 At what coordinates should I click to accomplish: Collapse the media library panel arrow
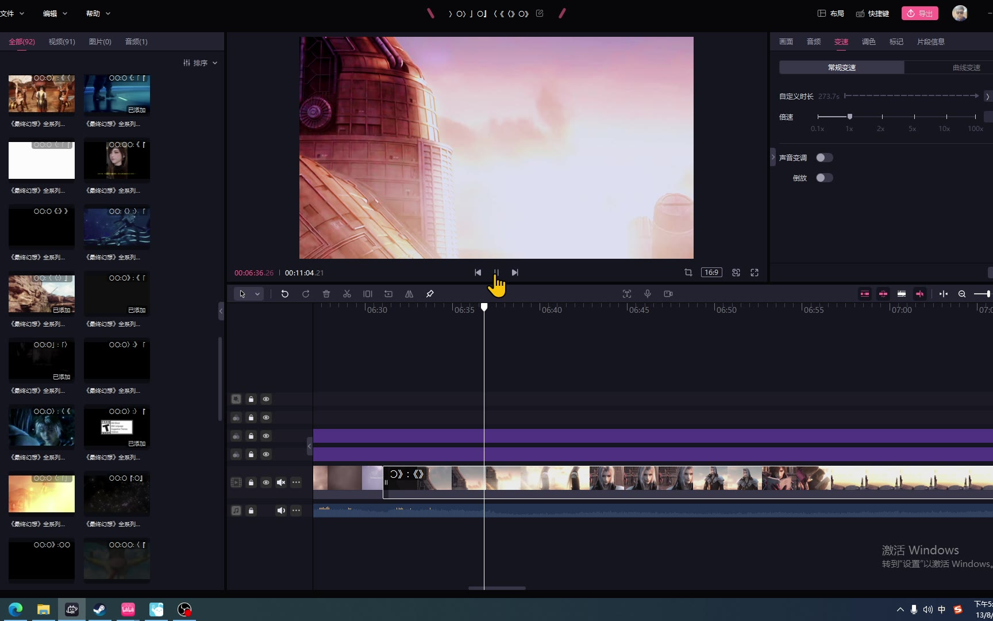coord(221,311)
